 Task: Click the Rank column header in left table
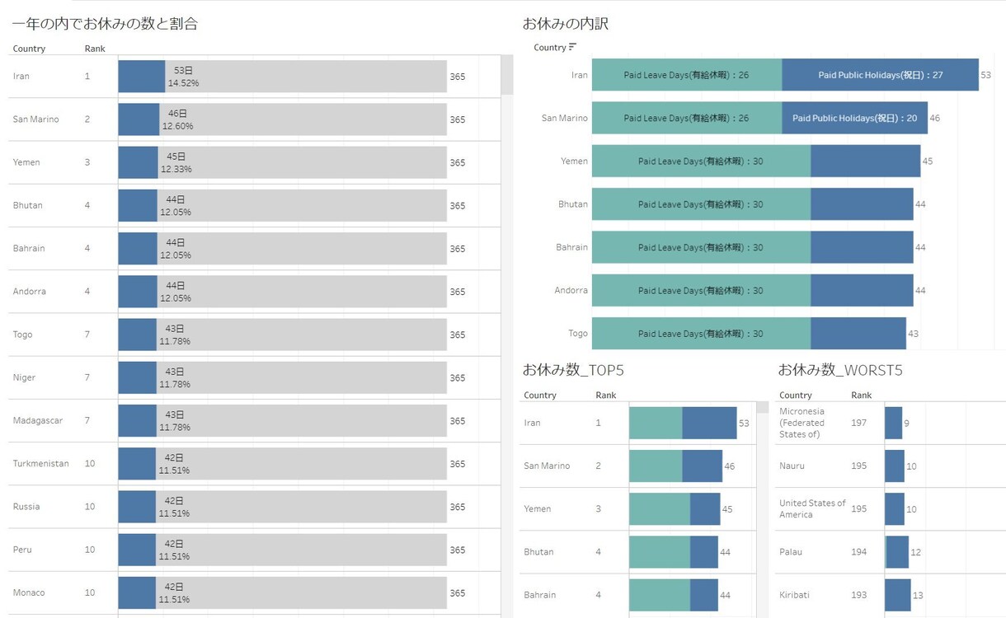pyautogui.click(x=95, y=49)
